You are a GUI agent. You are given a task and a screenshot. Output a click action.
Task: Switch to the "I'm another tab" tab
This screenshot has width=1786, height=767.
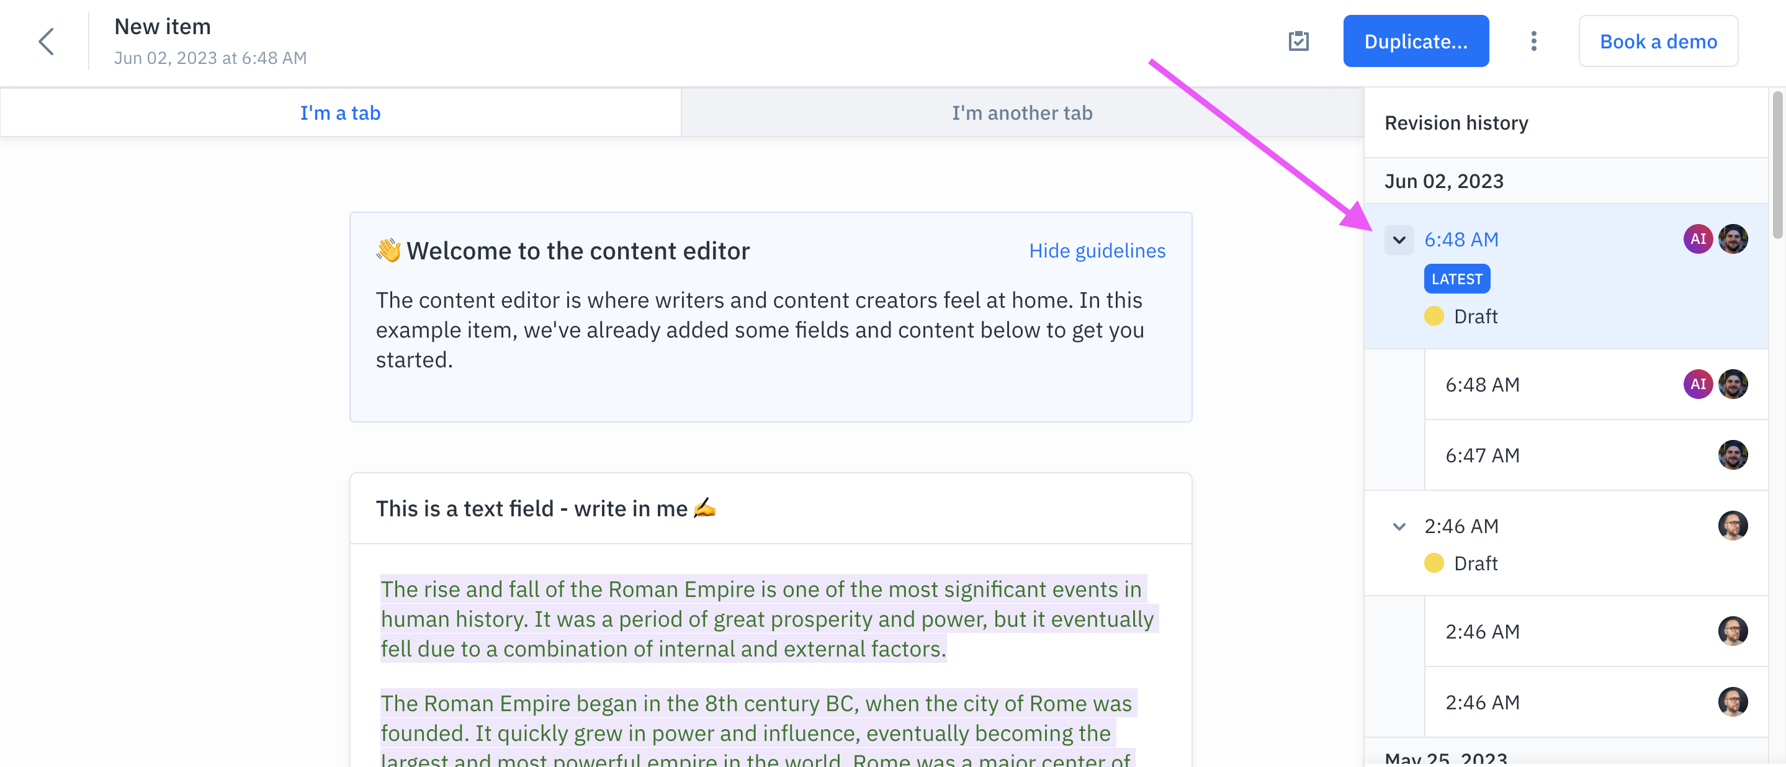pyautogui.click(x=1022, y=112)
